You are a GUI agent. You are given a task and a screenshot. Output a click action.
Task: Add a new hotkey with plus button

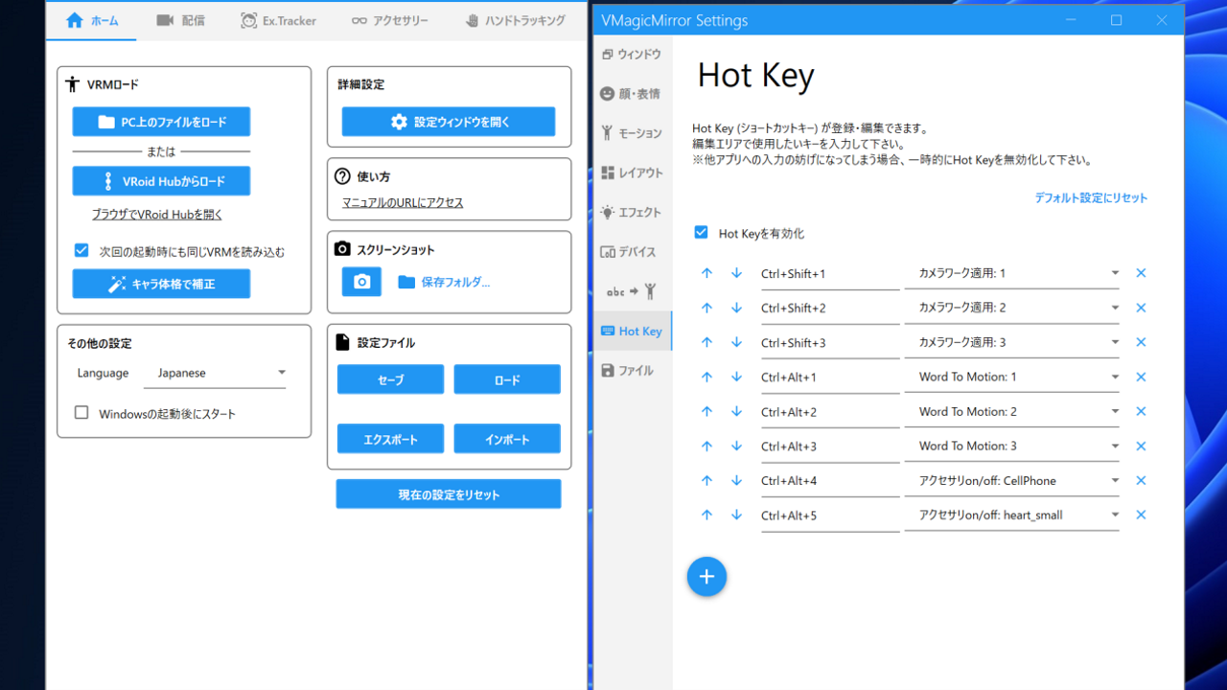706,576
